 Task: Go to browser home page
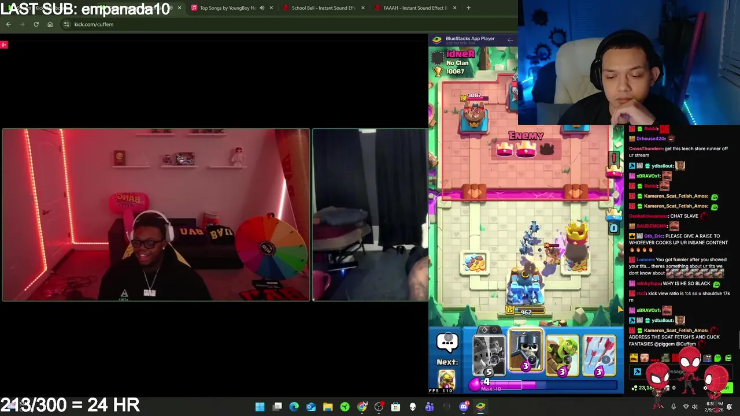click(50, 24)
